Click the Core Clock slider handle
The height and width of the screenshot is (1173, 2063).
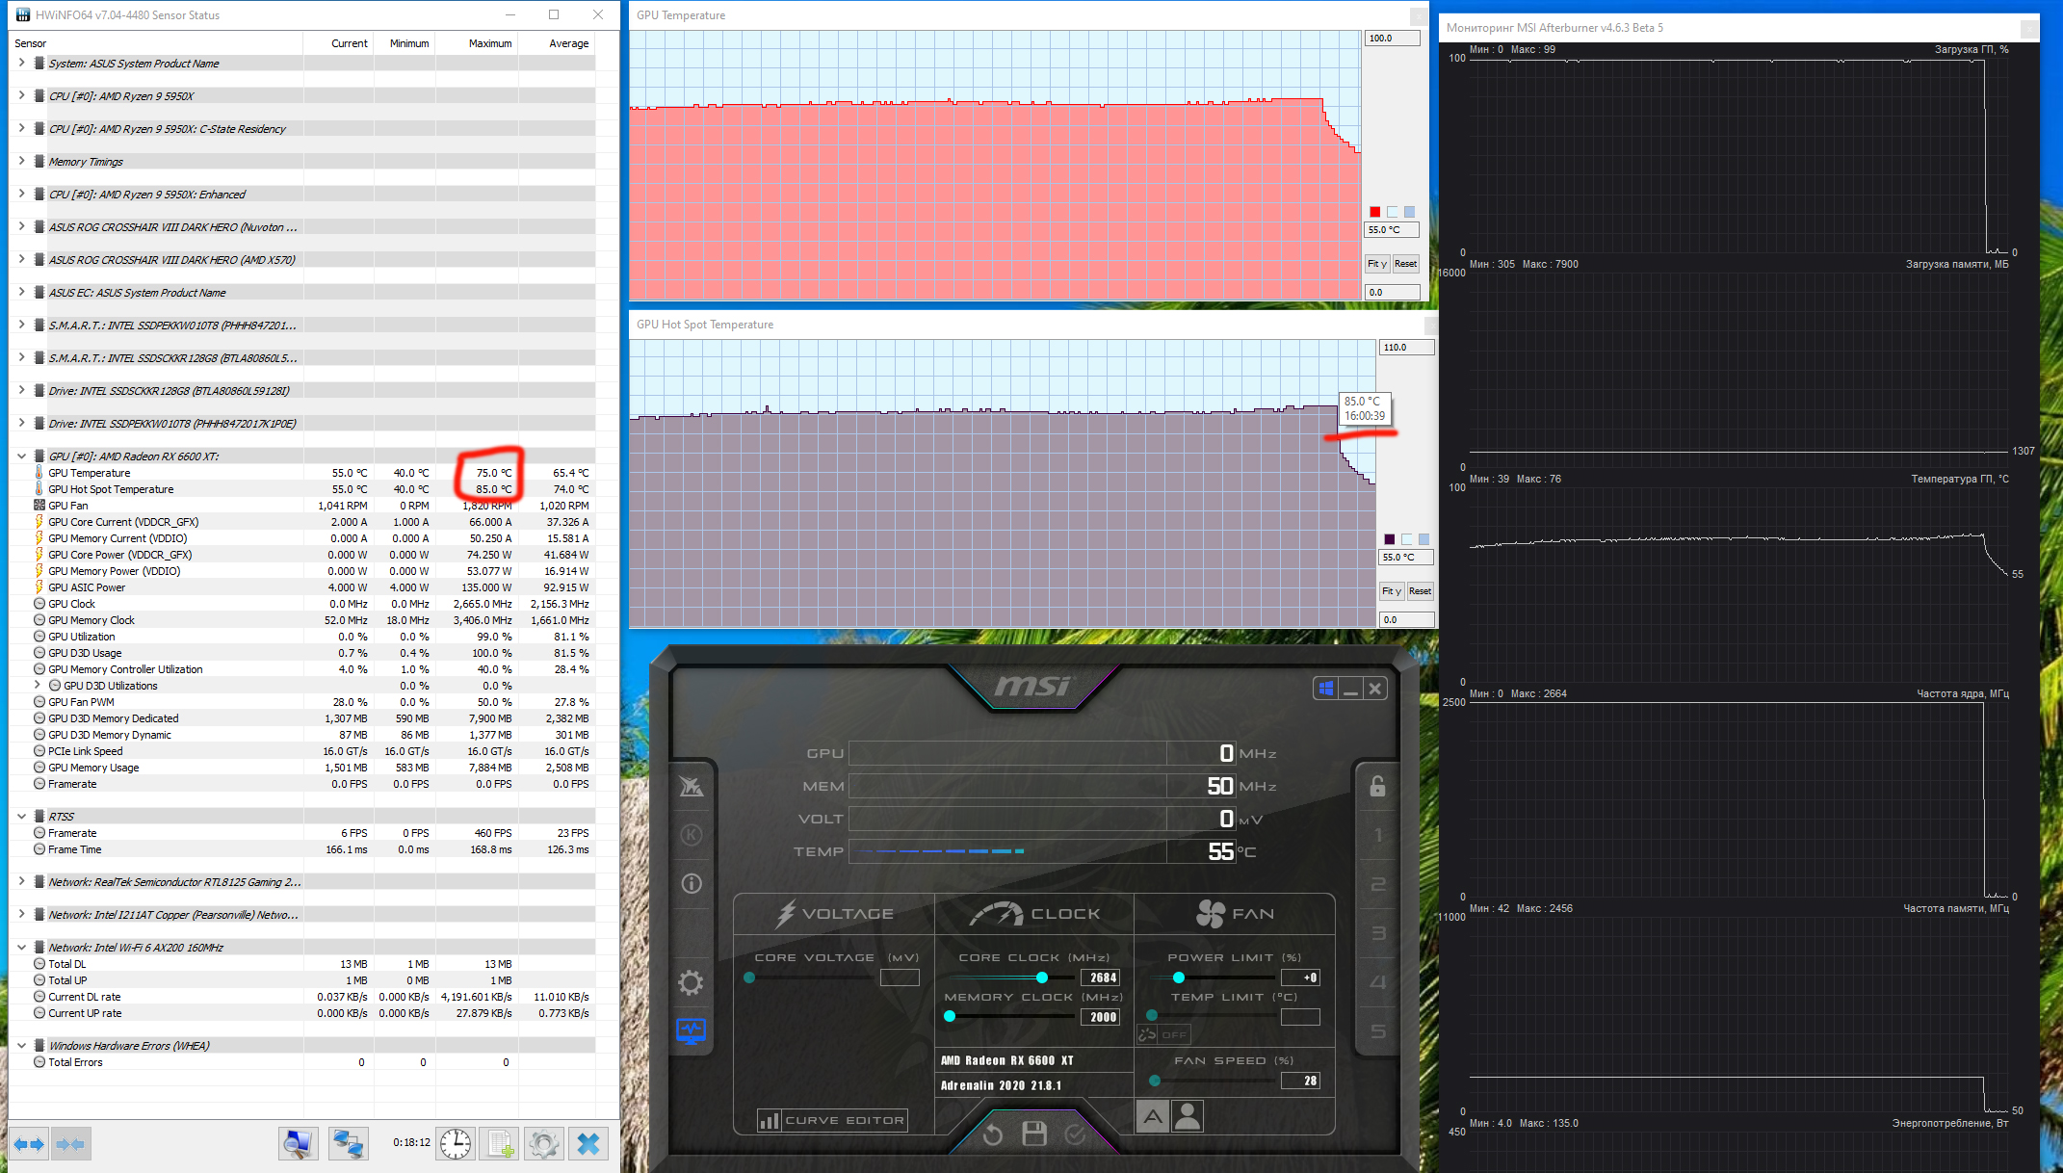point(1041,977)
